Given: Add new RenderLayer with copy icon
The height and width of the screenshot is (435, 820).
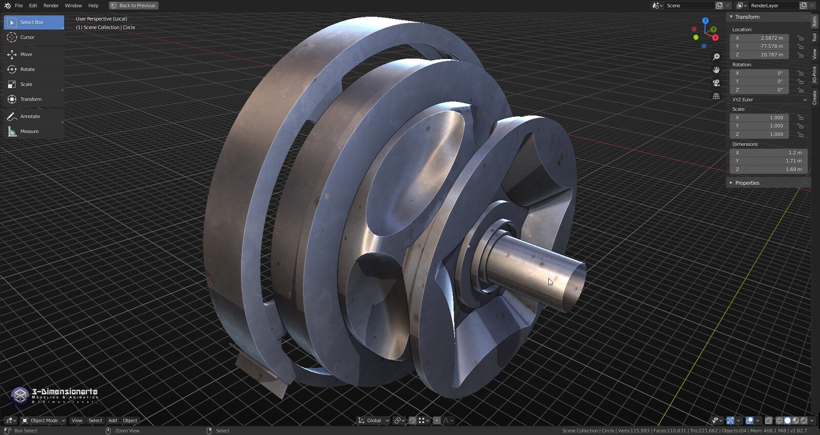Looking at the screenshot, I should pyautogui.click(x=803, y=5).
